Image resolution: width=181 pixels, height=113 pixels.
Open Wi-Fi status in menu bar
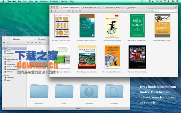click(149, 1)
